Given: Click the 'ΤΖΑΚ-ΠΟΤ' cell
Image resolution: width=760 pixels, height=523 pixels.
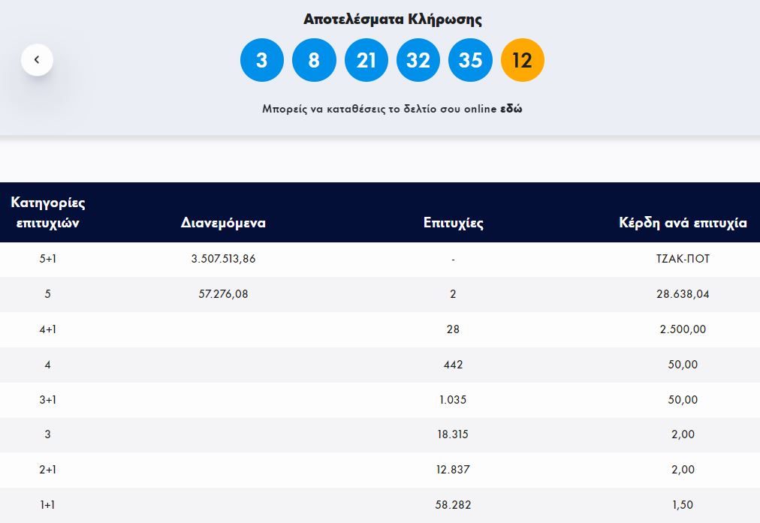Looking at the screenshot, I should click(x=683, y=259).
